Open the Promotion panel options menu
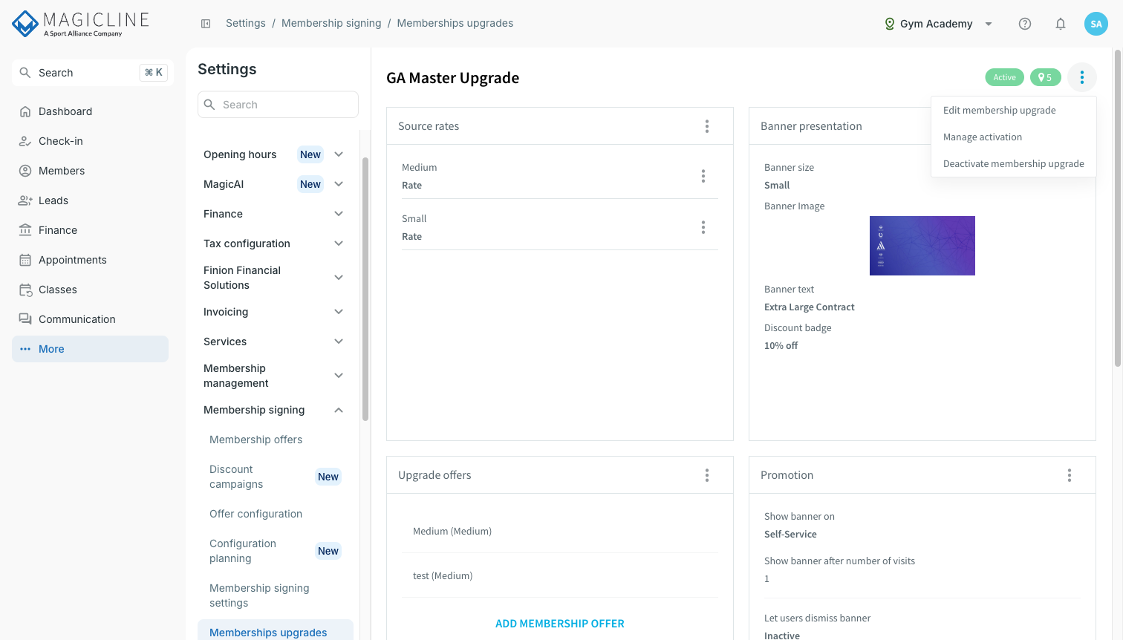1123x640 pixels. tap(1070, 475)
